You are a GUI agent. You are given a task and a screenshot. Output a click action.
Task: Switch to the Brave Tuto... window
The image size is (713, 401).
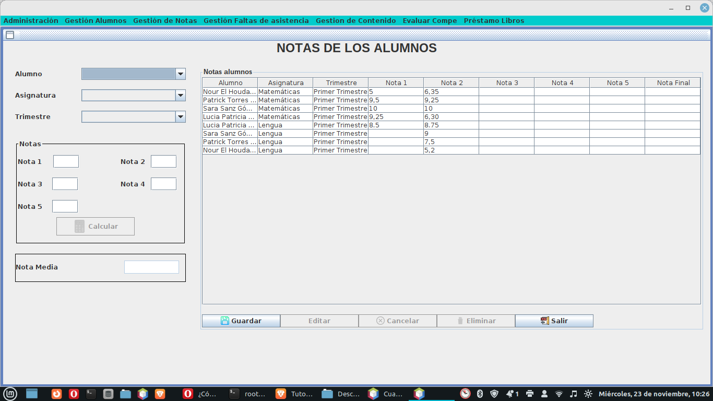tap(294, 394)
